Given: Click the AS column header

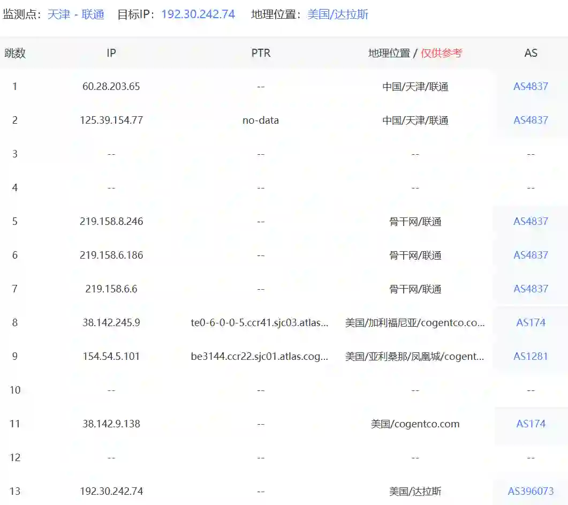Looking at the screenshot, I should coord(531,53).
